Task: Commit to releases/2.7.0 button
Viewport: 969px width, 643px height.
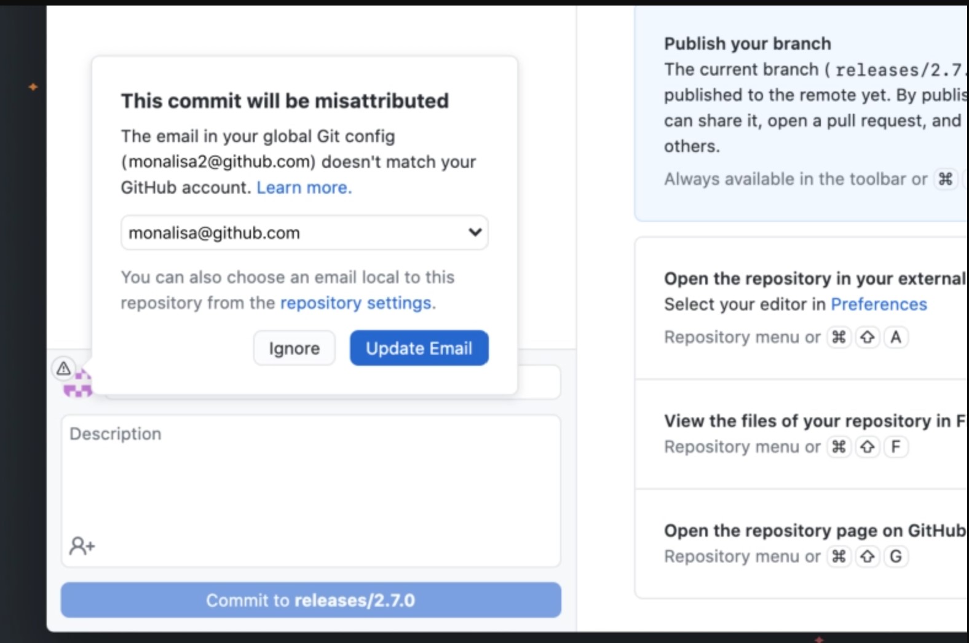Action: pyautogui.click(x=310, y=600)
